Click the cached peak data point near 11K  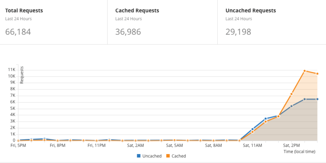pos(305,71)
